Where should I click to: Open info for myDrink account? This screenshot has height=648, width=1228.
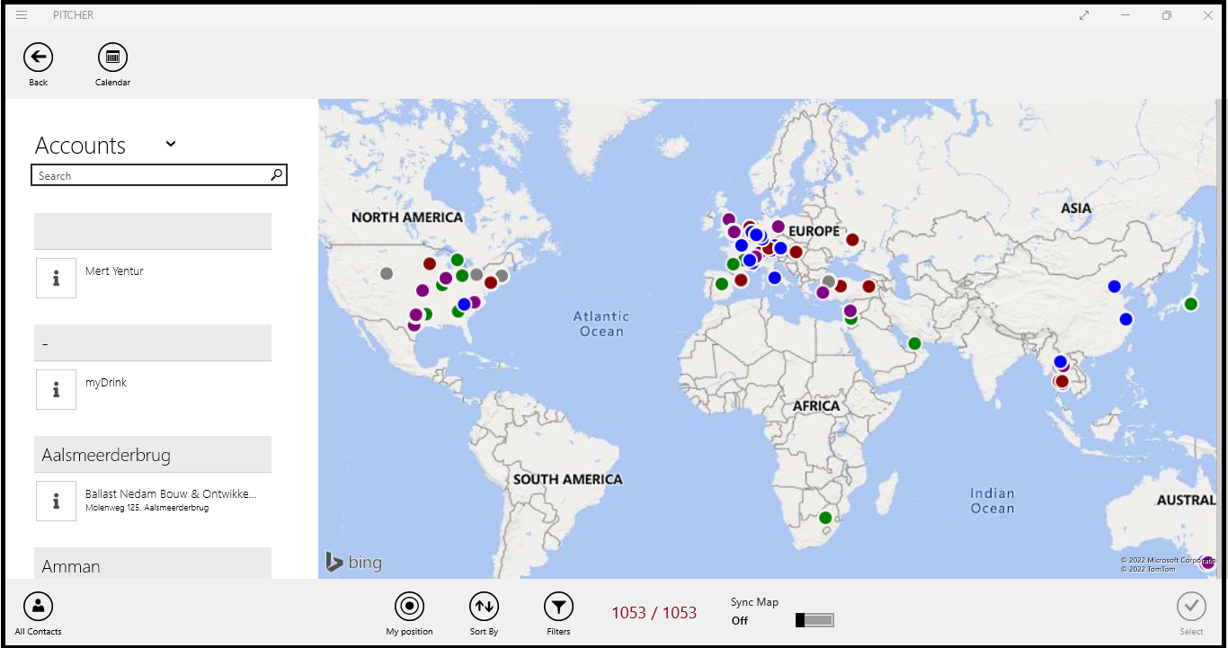[56, 390]
